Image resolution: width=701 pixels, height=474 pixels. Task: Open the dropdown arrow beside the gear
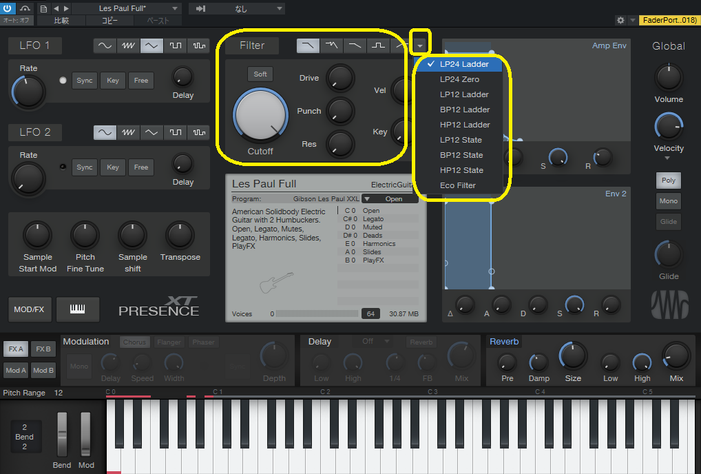pos(632,20)
